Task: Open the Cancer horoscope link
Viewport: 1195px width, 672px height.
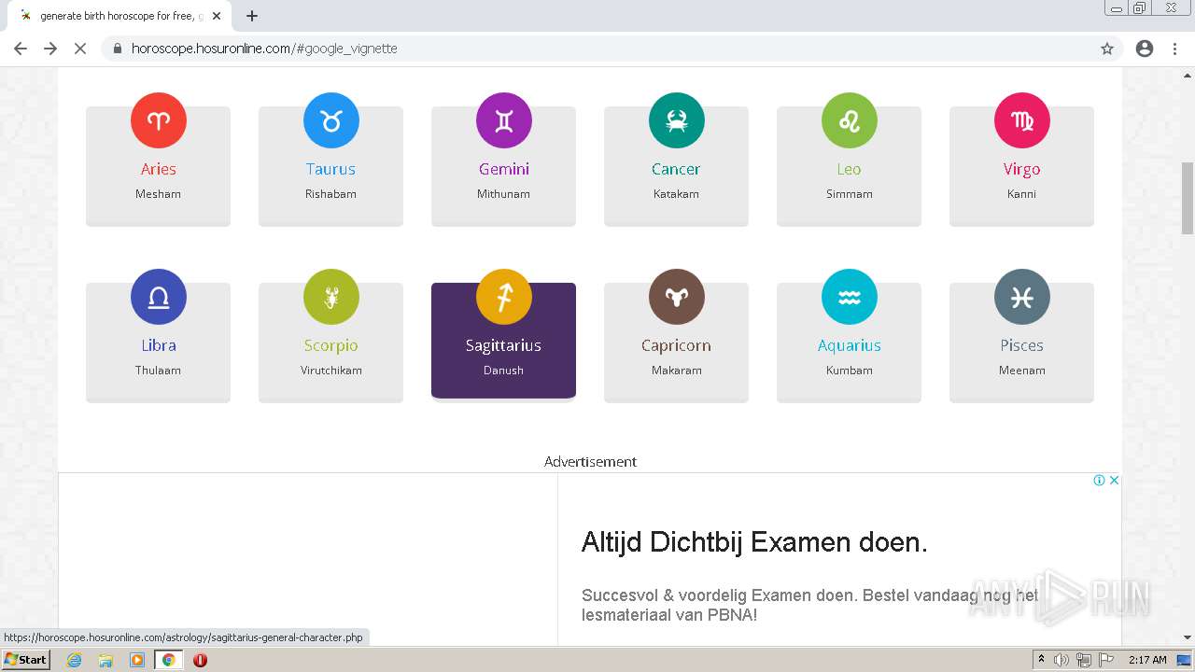Action: point(676,169)
